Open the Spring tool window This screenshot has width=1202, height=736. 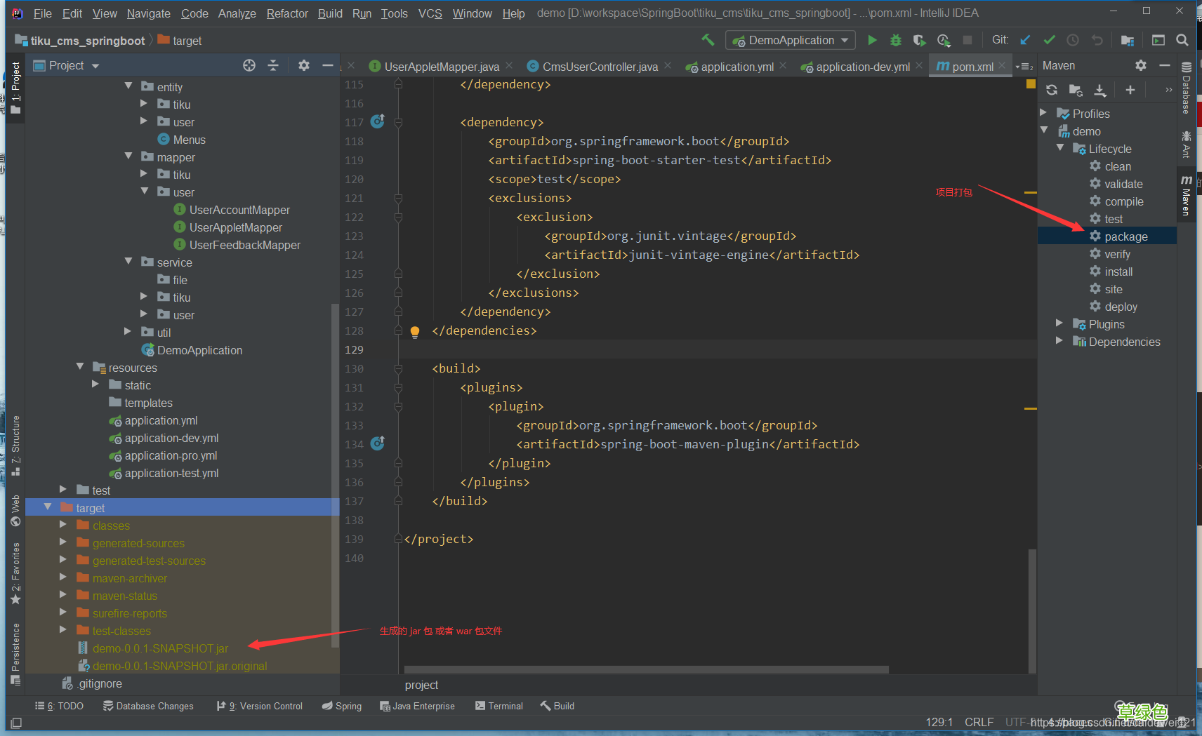342,706
